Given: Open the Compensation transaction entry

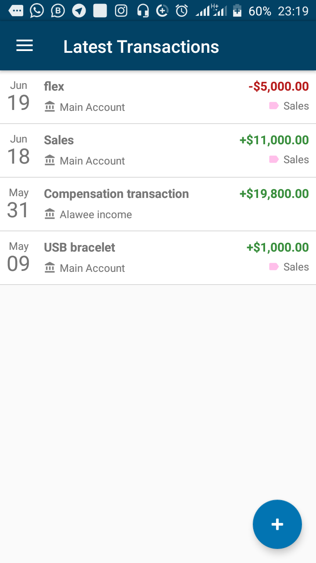Looking at the screenshot, I should (116, 194).
